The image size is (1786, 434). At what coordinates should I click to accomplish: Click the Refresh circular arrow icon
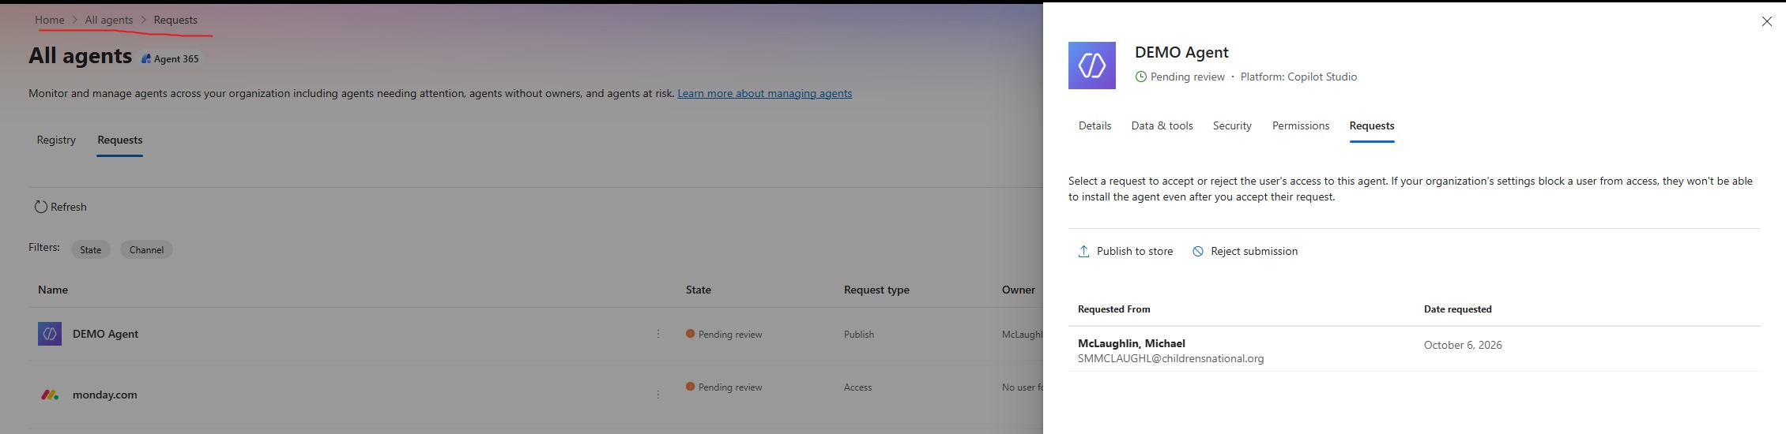[40, 207]
